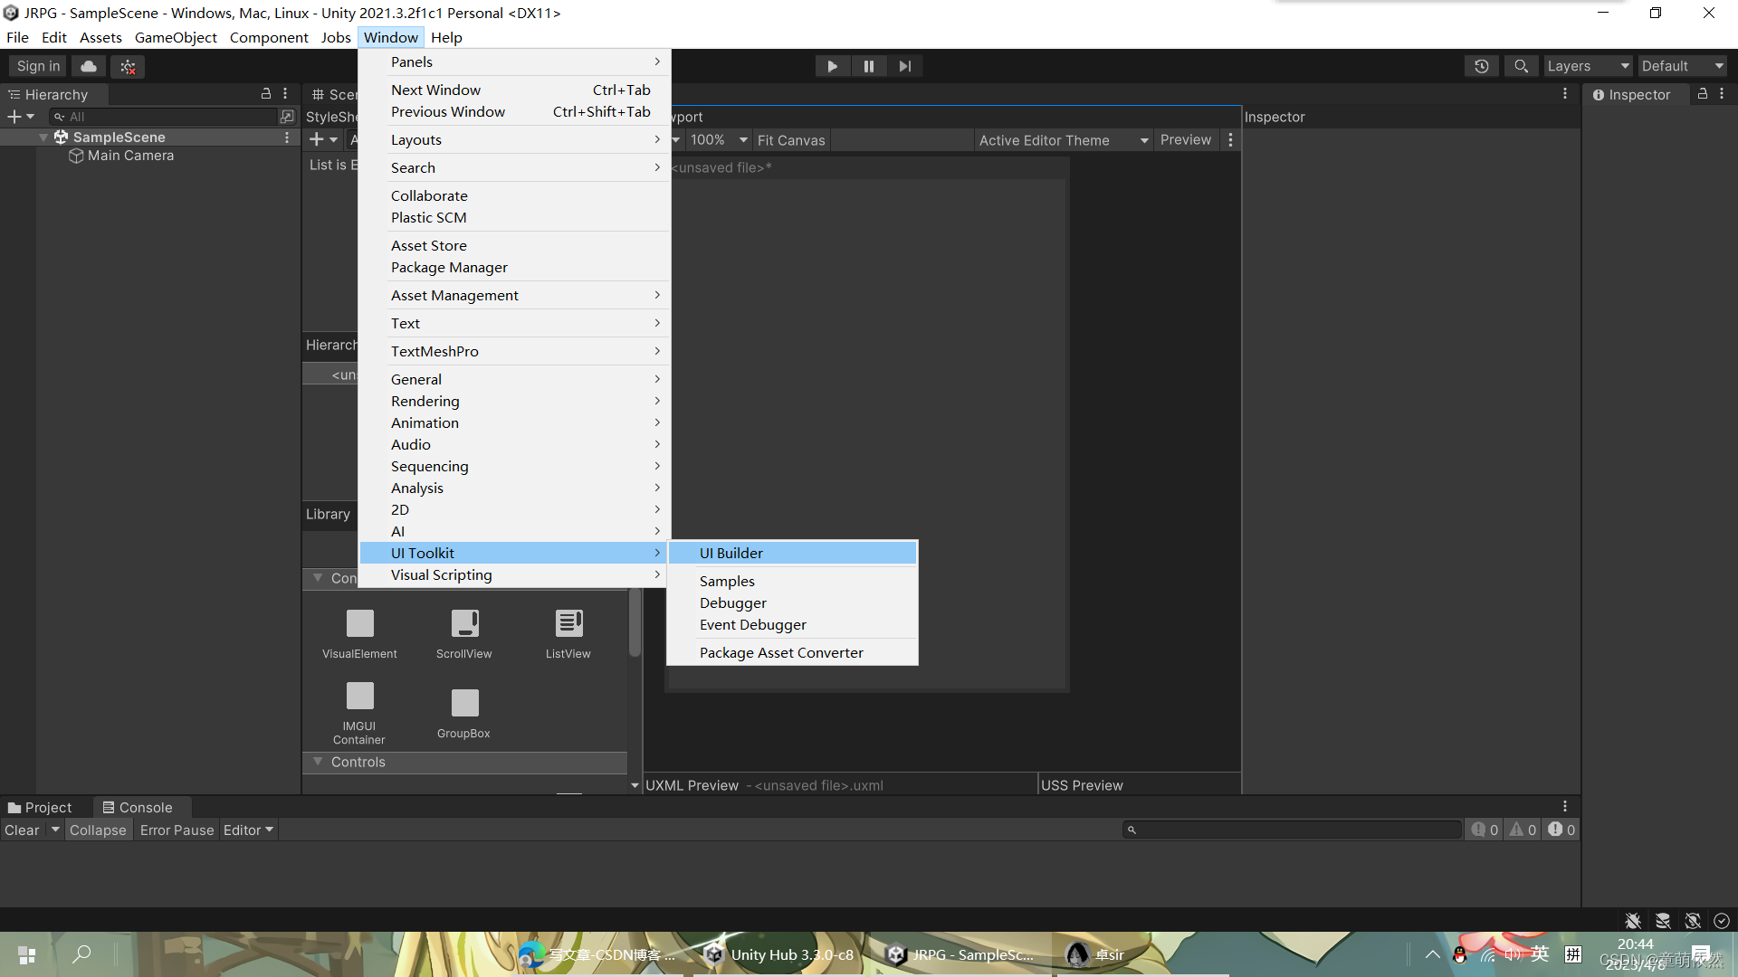Click the Console search input field
The height and width of the screenshot is (977, 1738).
(x=1290, y=830)
